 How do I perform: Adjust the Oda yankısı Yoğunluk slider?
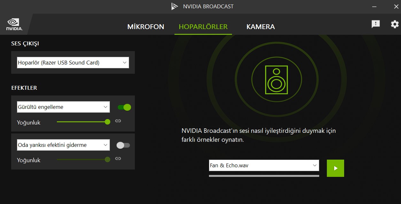coord(83,159)
